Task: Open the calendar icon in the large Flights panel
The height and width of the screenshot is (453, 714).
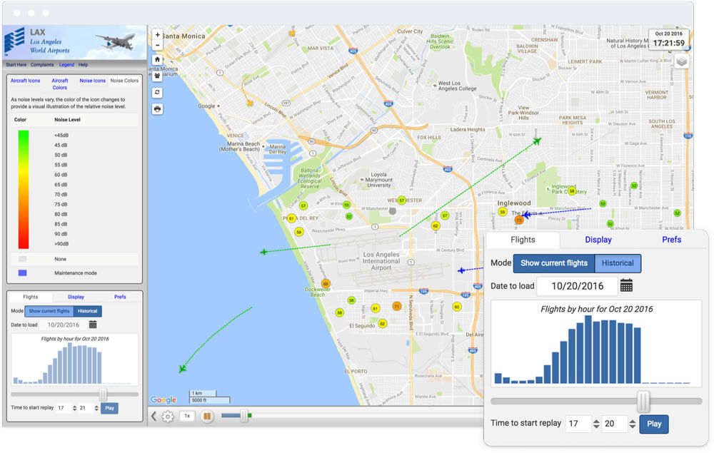Action: [627, 285]
